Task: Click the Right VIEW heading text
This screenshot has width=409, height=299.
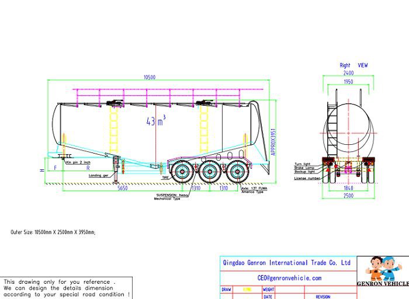Action: (354, 66)
